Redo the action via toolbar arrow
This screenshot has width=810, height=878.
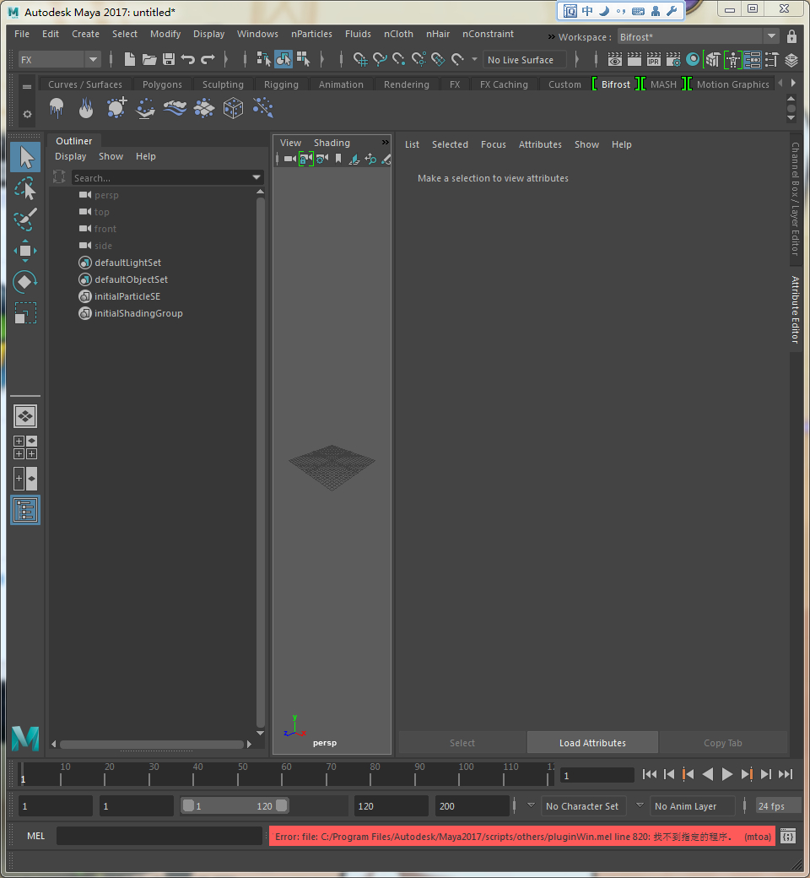(208, 59)
